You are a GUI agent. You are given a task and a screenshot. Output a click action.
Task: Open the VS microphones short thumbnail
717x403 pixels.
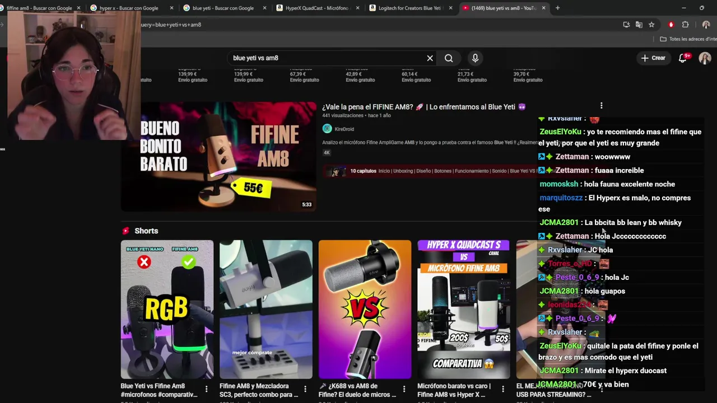point(365,310)
